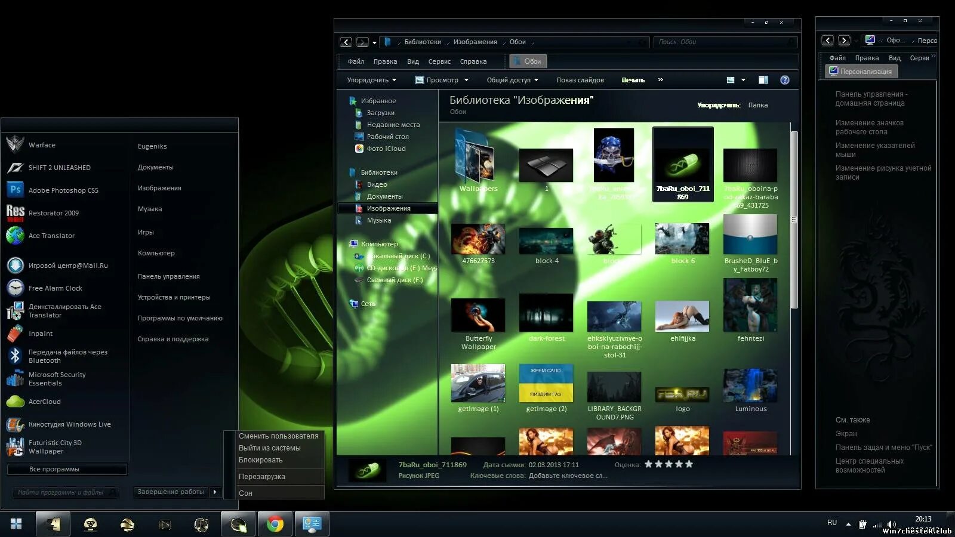Click the Завершение работы button

point(171,492)
